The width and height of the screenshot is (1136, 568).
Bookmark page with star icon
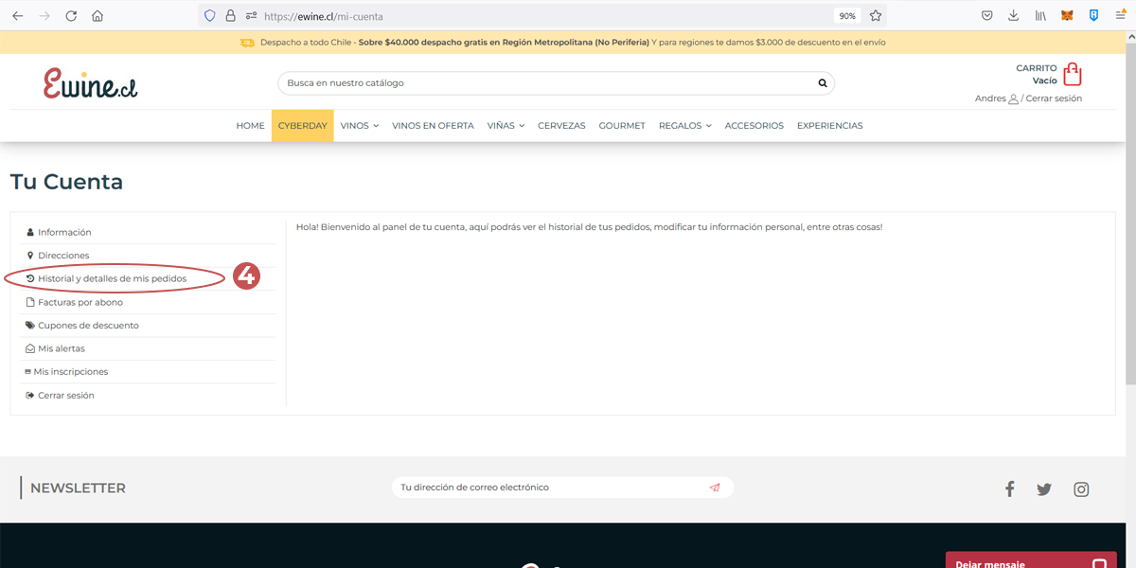[x=876, y=16]
